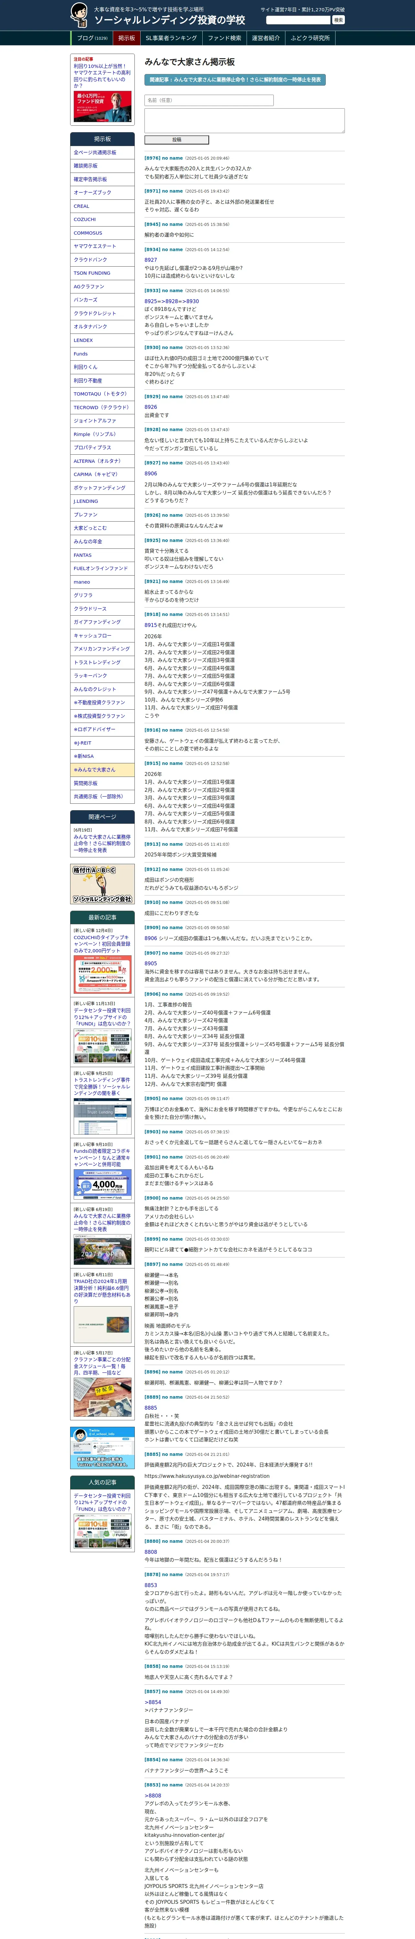Open みんなの年金 board link

pyautogui.click(x=102, y=541)
